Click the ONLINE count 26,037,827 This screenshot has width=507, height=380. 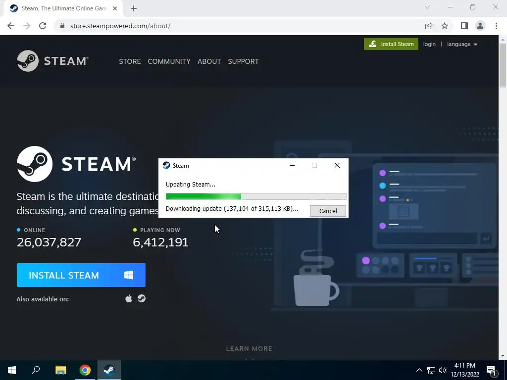pyautogui.click(x=49, y=242)
